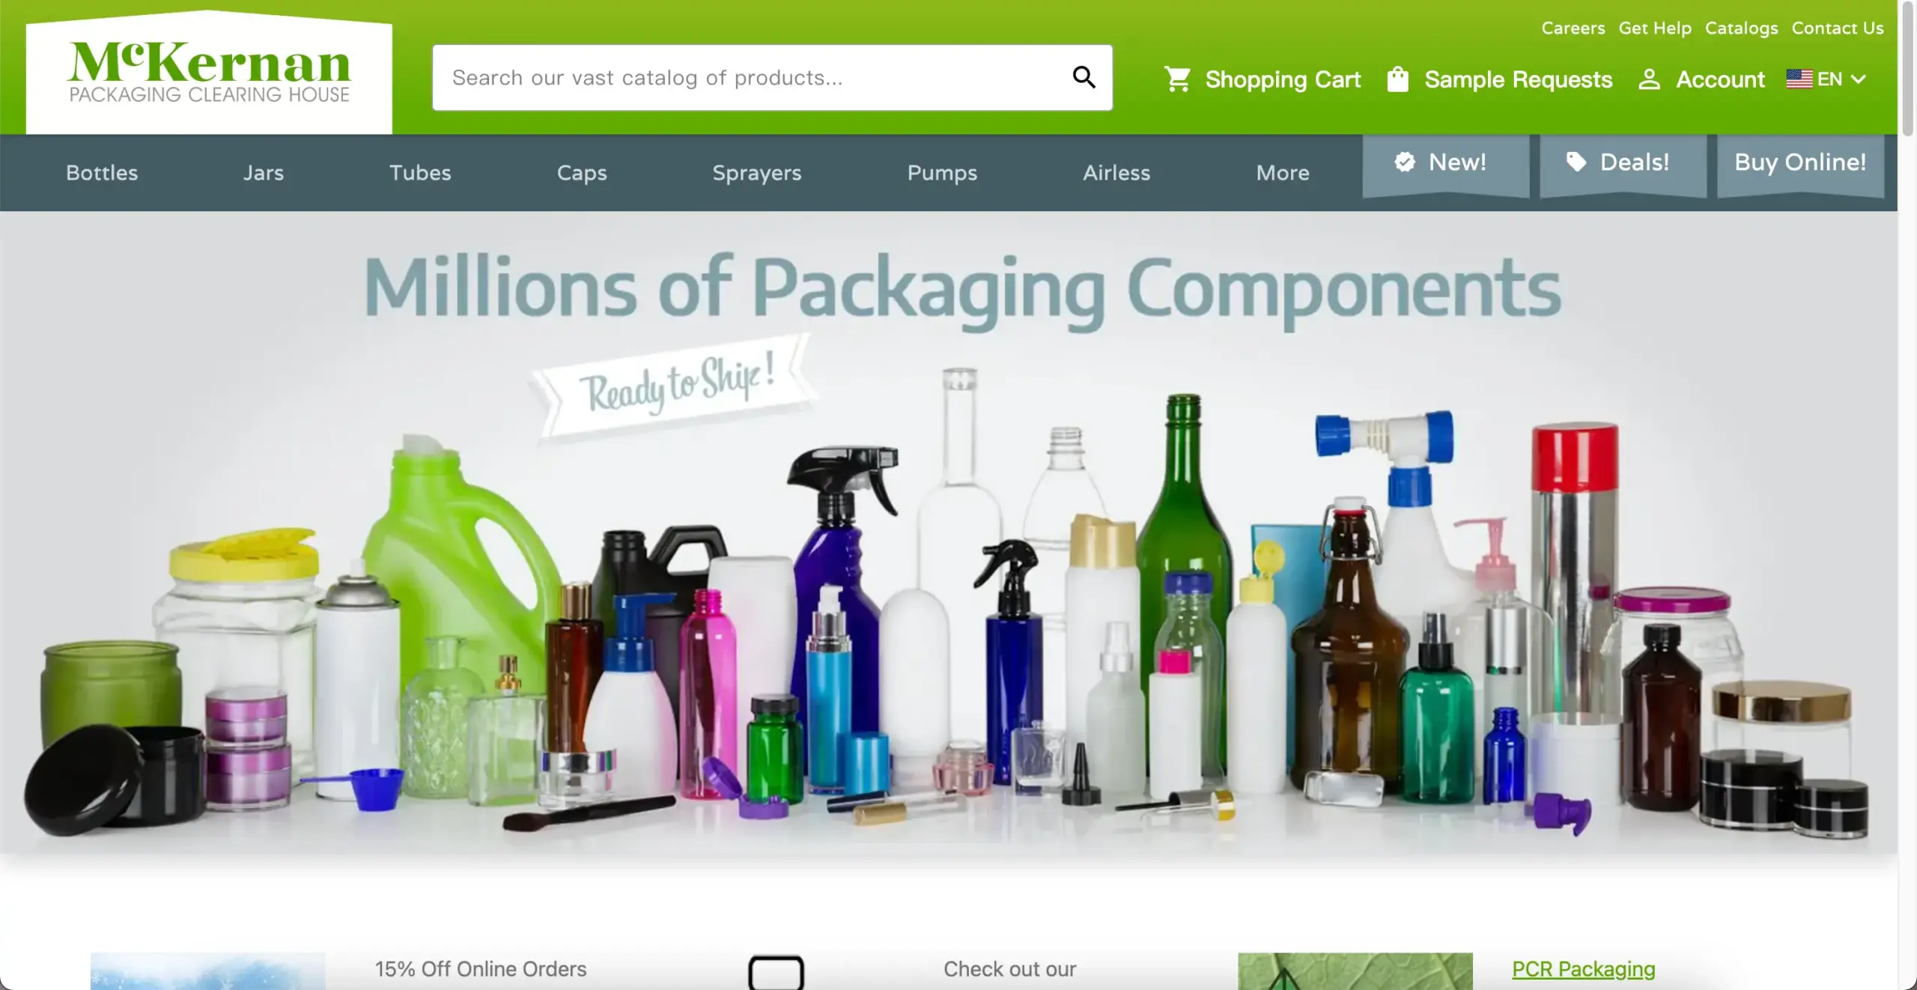Click the New! badge checkmark icon

coord(1405,162)
